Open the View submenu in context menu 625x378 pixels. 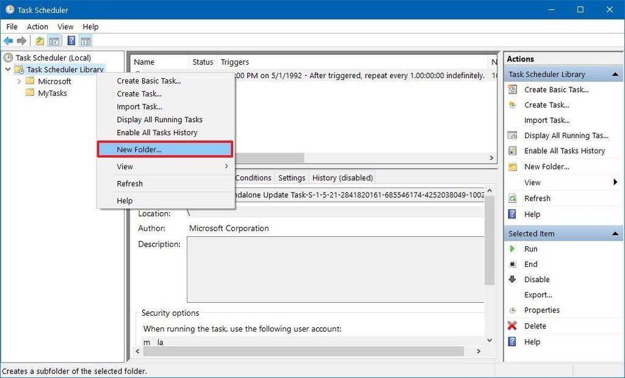point(125,166)
